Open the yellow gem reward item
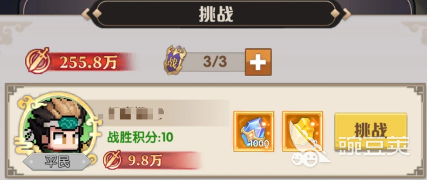The height and width of the screenshot is (180, 427). click(x=303, y=131)
